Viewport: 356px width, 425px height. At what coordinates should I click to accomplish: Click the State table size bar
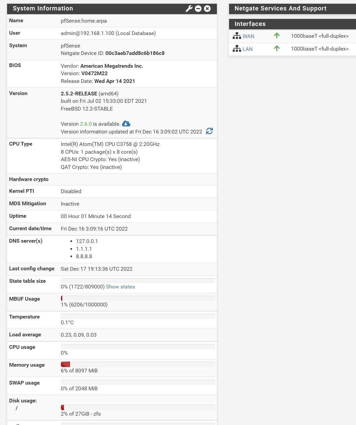(138, 280)
